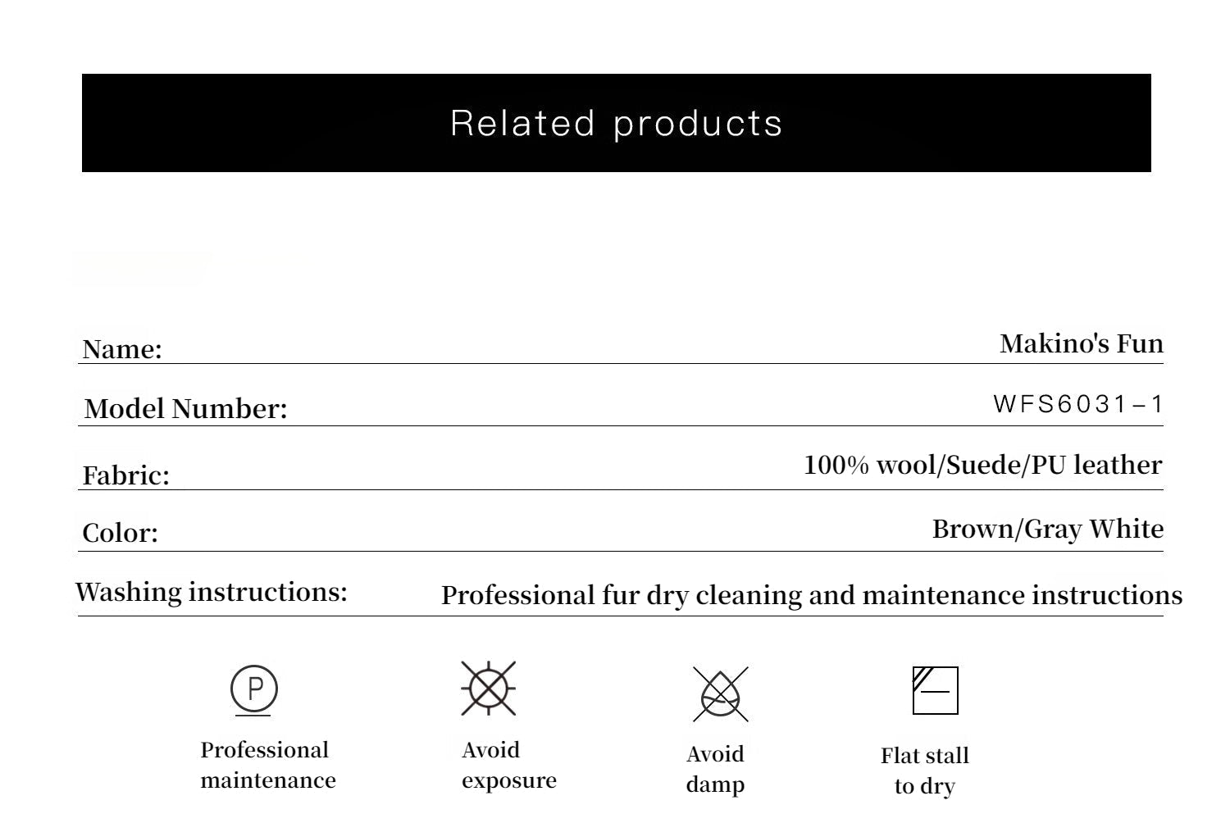
Task: Click the Makino's Fun product name
Action: (x=1081, y=343)
